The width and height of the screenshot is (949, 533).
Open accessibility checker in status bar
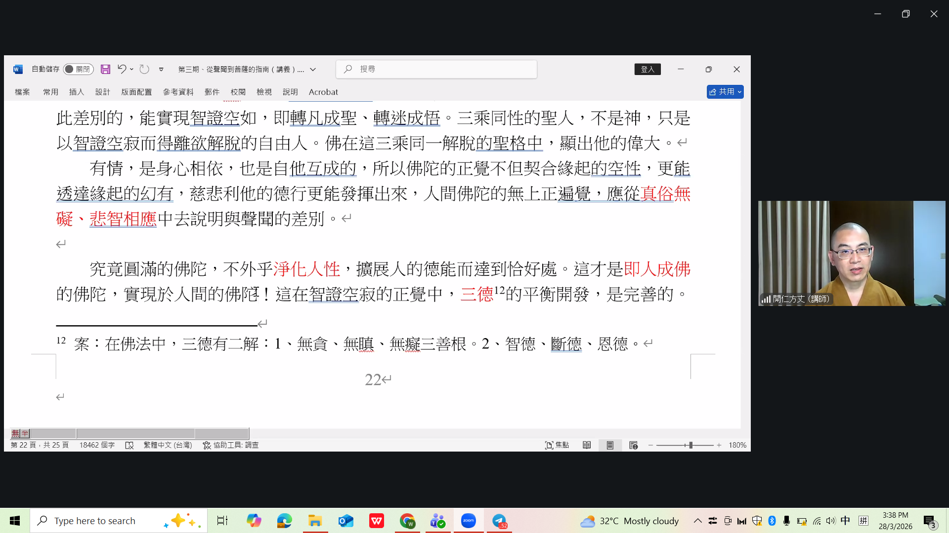(231, 445)
